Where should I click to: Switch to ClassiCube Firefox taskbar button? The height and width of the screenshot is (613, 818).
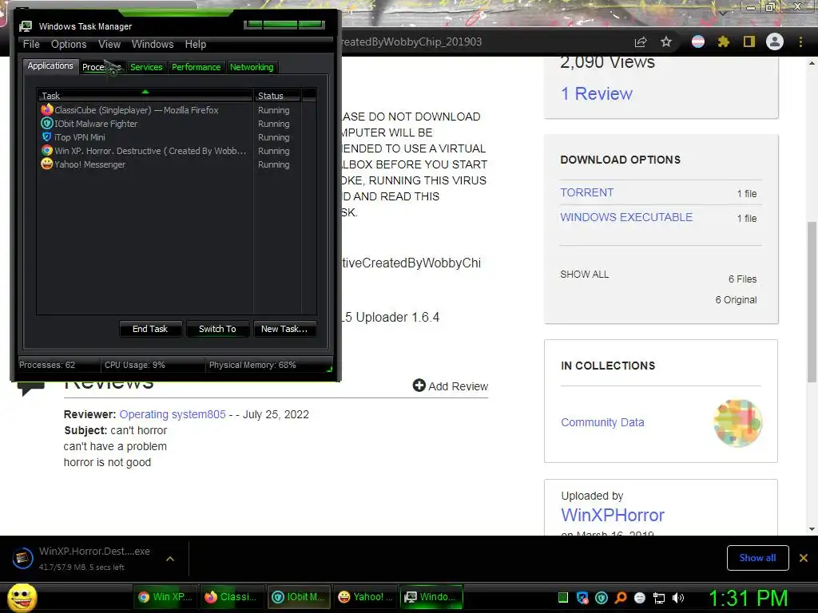pos(232,597)
